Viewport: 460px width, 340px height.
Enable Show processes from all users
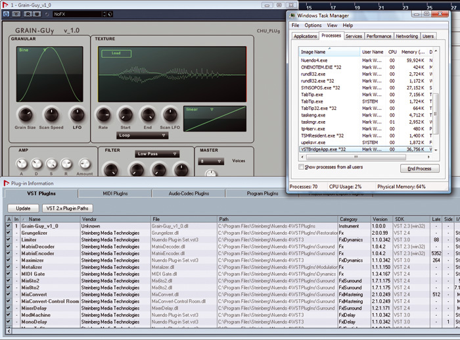click(302, 168)
